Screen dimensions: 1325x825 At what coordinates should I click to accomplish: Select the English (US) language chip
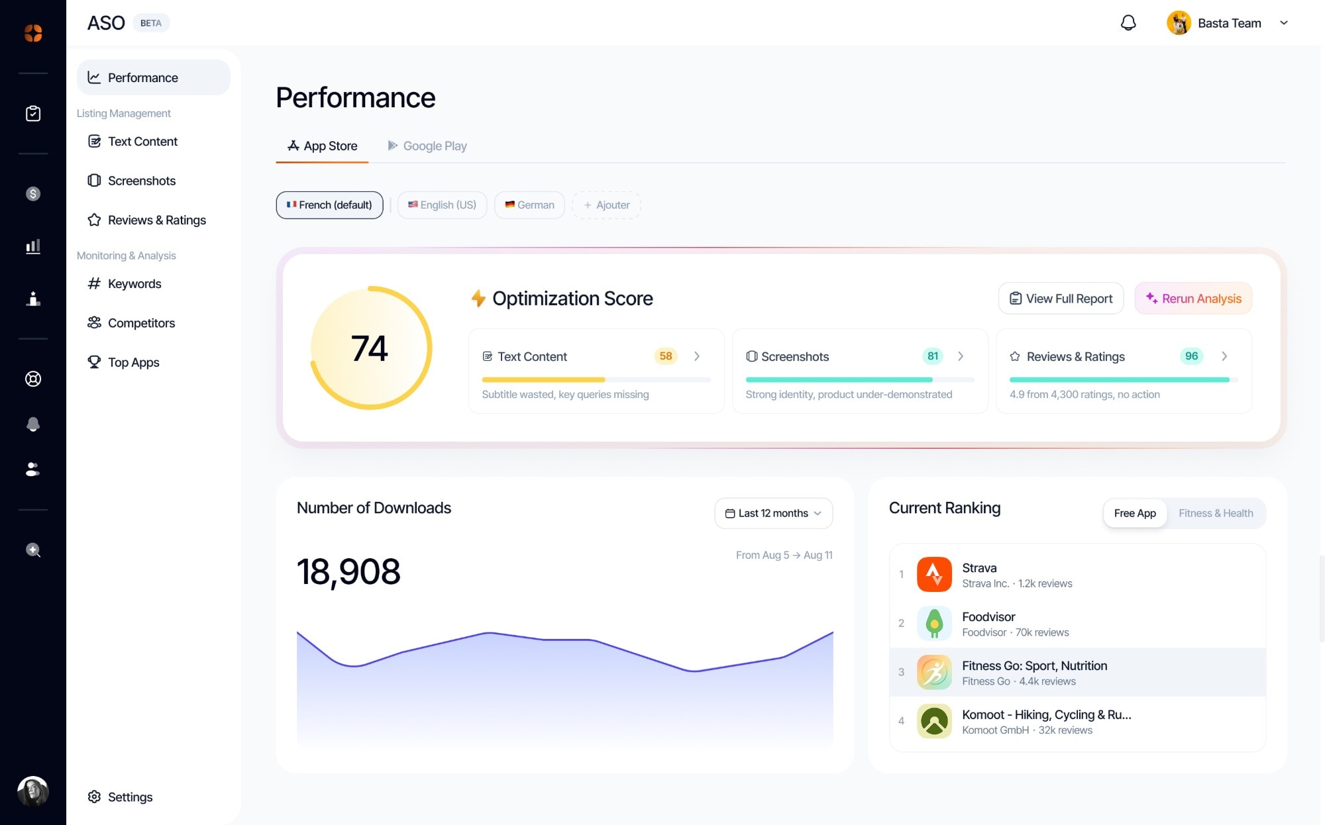(x=442, y=205)
